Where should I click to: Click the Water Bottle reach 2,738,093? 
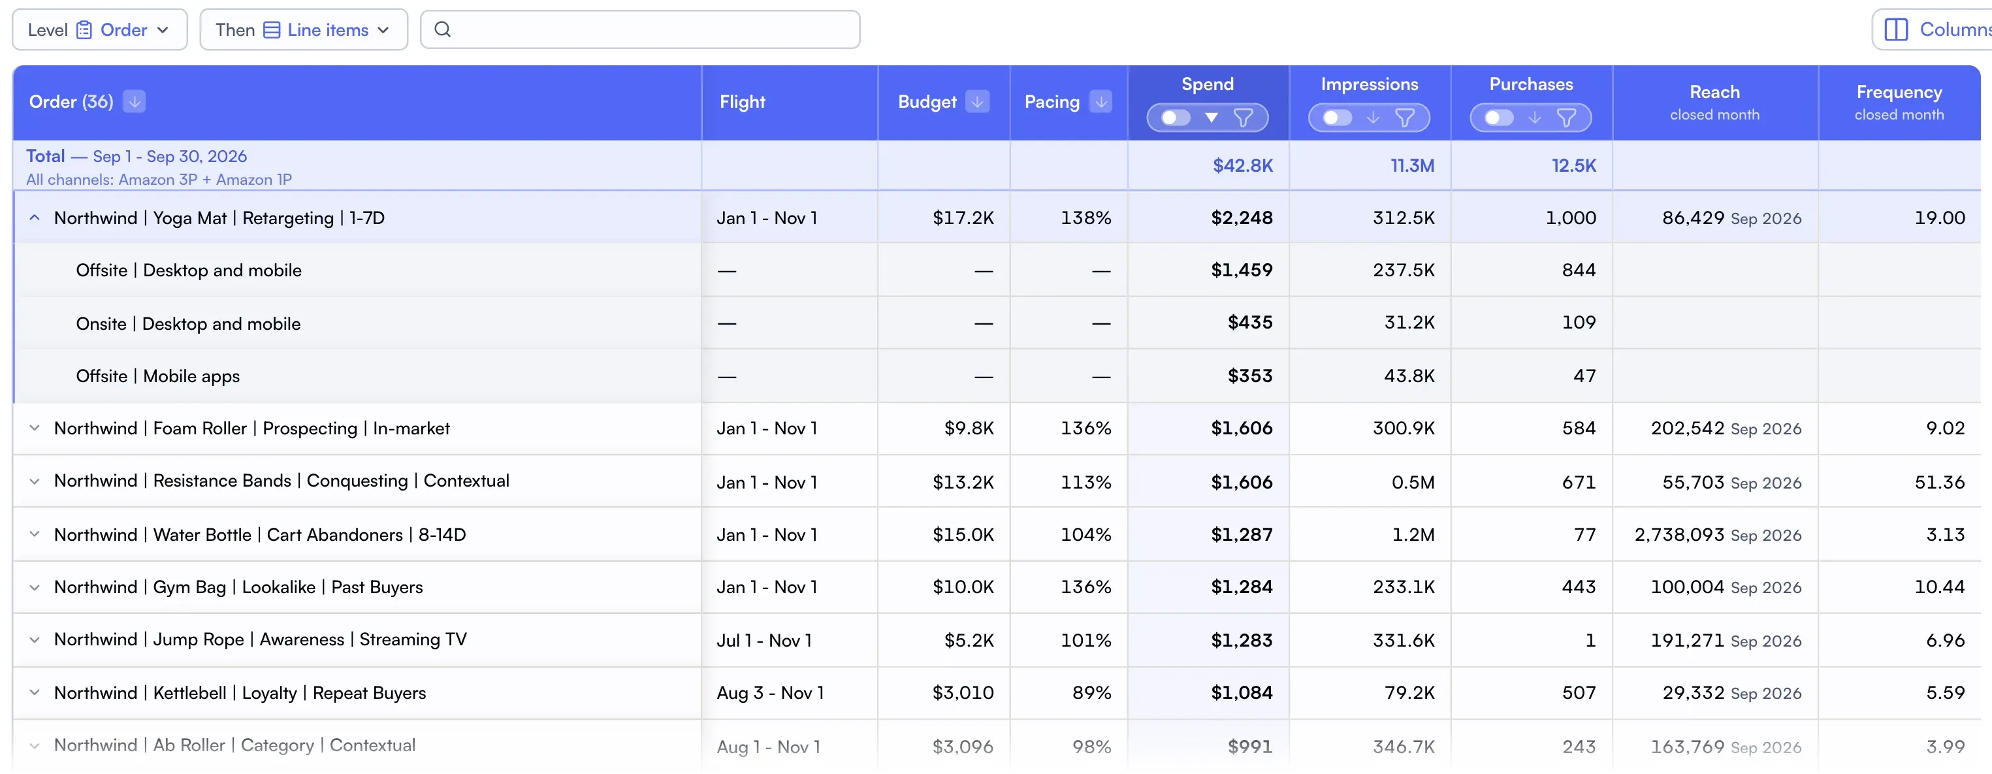[x=1679, y=534]
